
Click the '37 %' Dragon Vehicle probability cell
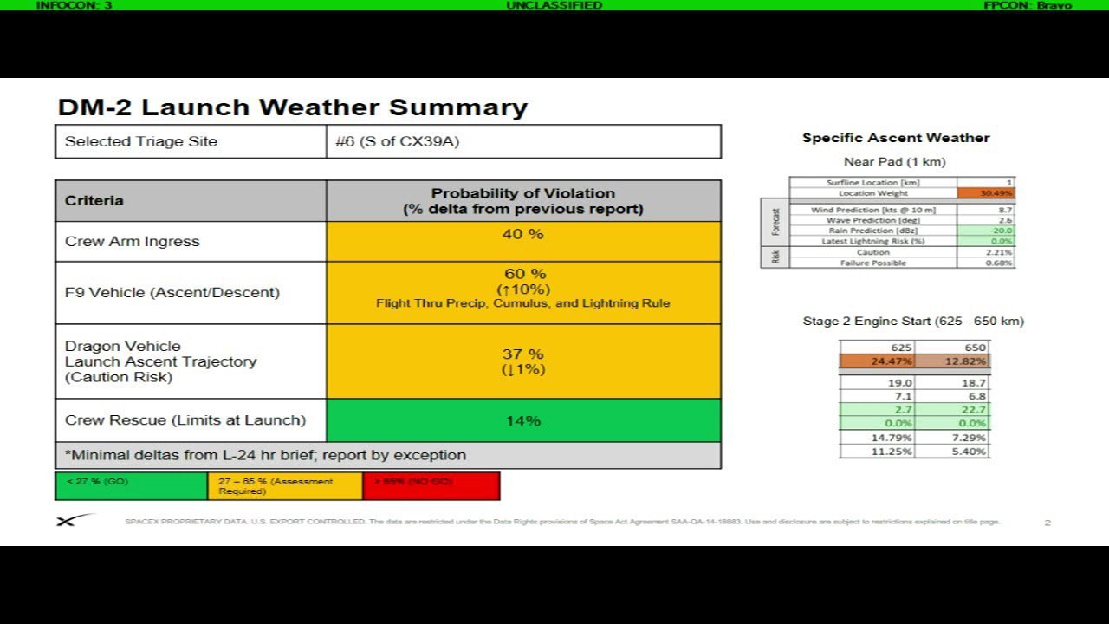pyautogui.click(x=523, y=361)
